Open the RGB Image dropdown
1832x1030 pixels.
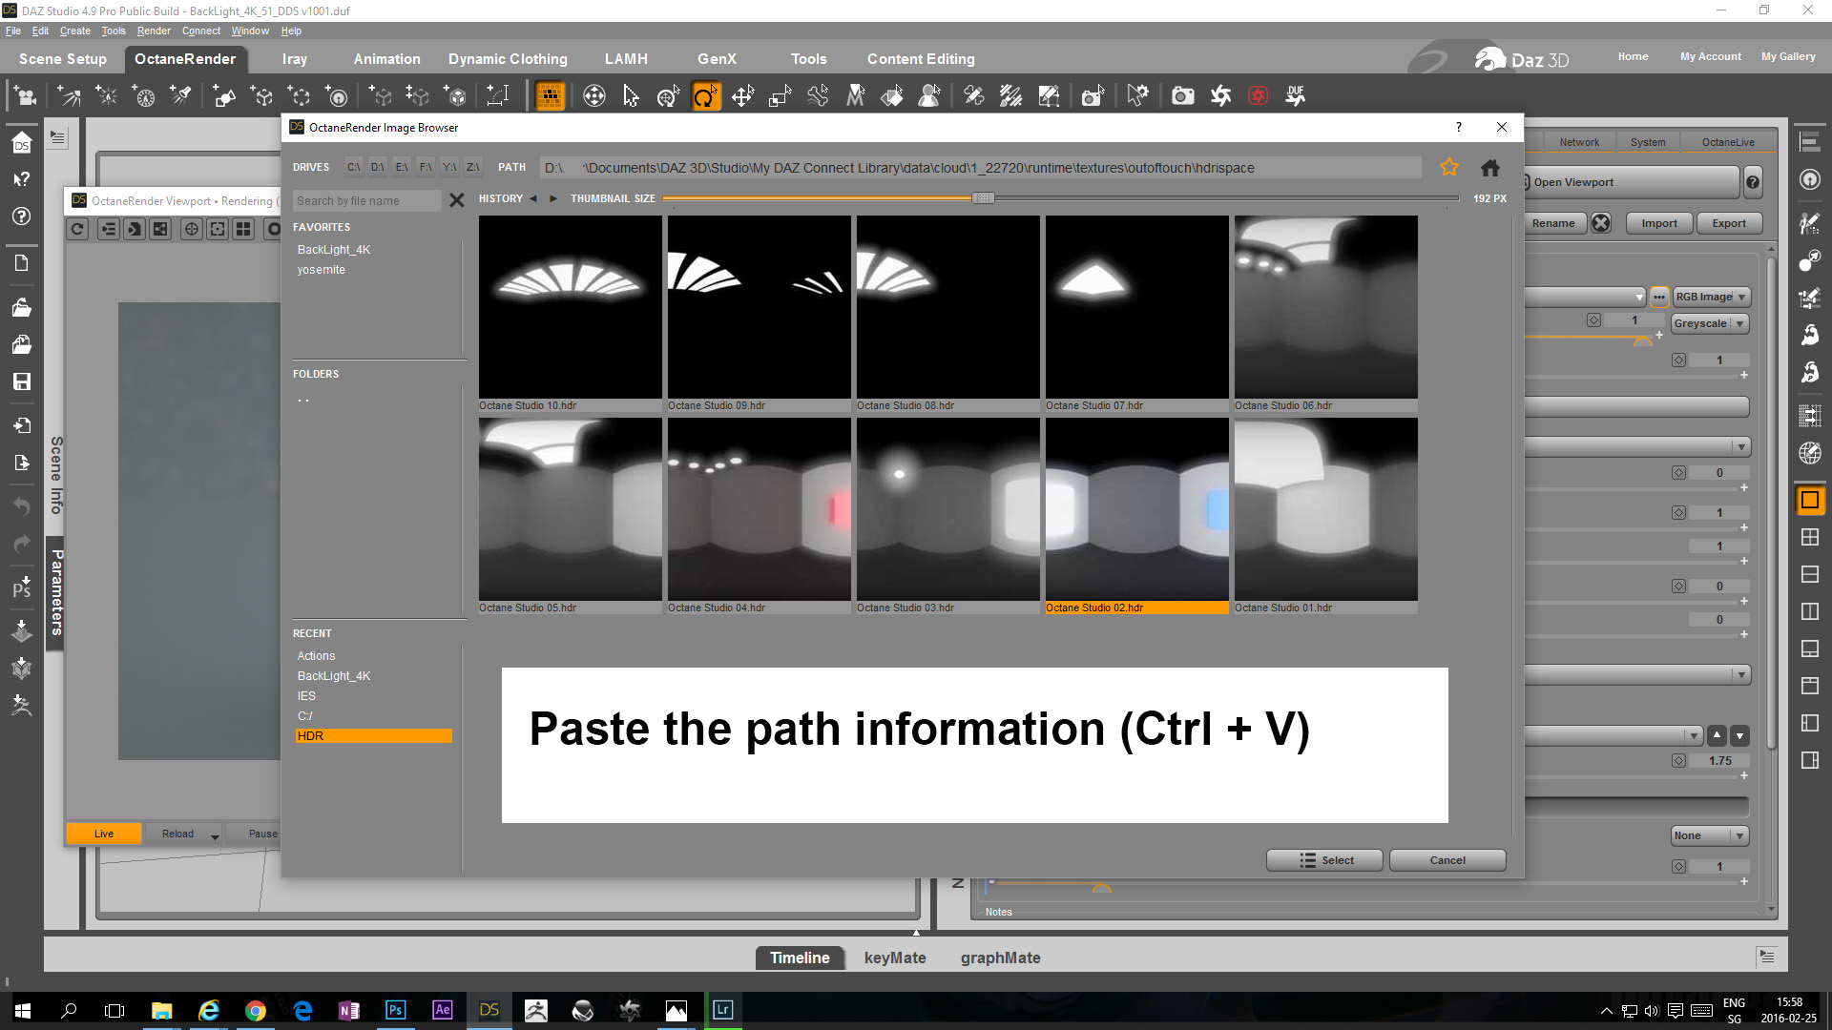click(1711, 297)
